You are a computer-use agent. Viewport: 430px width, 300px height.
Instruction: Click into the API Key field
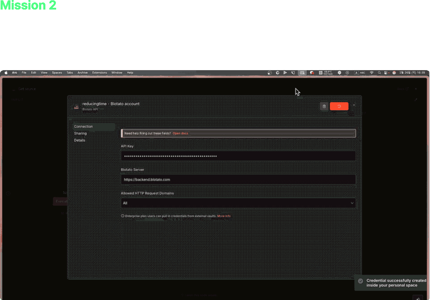pos(238,156)
